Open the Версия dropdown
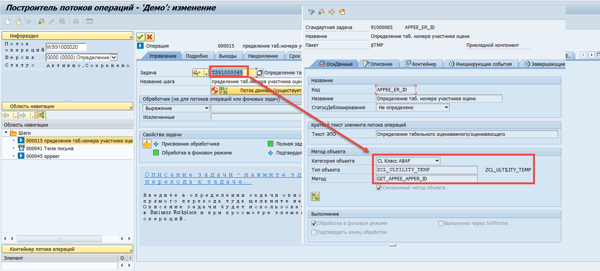Viewport: 600px width, 271px height. 114,57
